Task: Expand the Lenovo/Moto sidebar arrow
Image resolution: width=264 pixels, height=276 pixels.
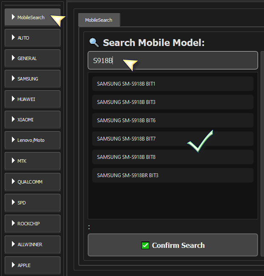Action: coord(13,140)
